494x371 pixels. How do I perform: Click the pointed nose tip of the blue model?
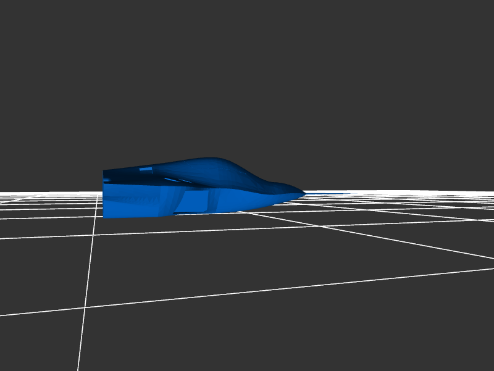click(304, 193)
